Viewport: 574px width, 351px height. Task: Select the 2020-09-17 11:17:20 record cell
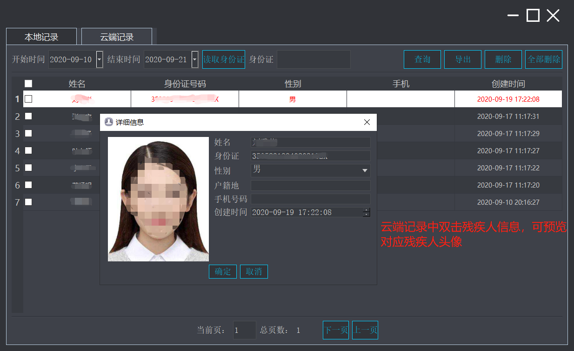tap(508, 185)
